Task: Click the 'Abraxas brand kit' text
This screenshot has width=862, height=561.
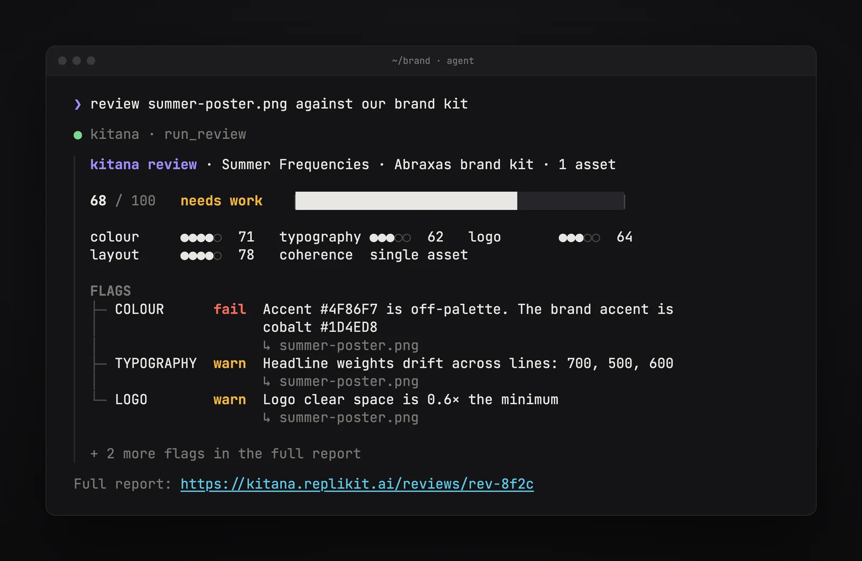Action: (x=464, y=164)
